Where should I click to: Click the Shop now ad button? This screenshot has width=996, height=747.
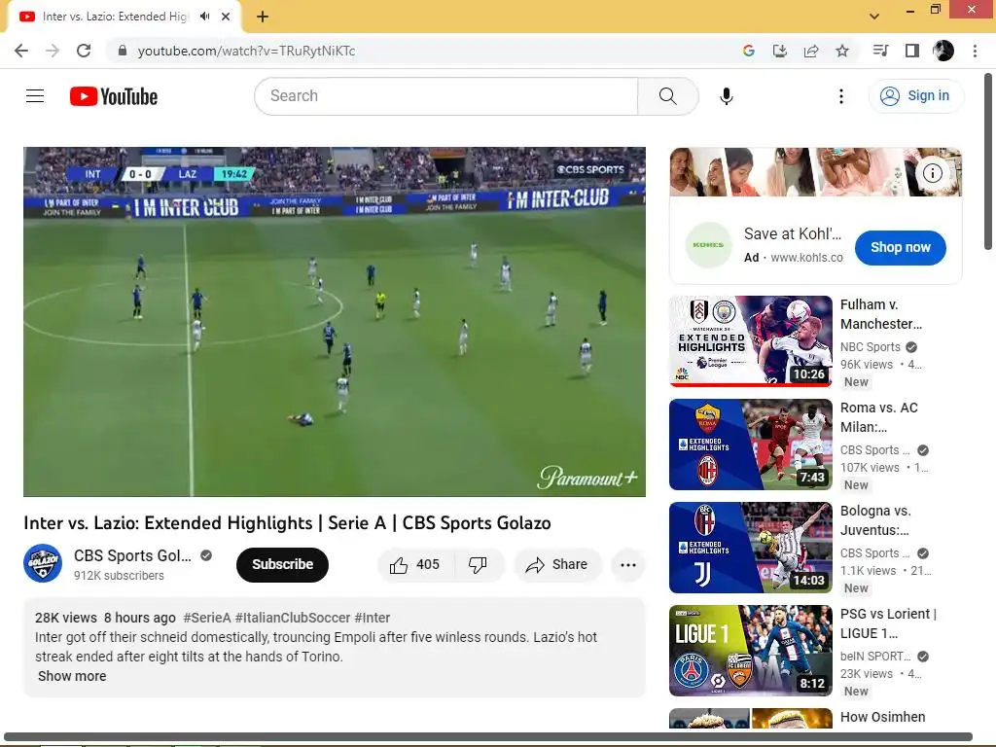point(900,248)
